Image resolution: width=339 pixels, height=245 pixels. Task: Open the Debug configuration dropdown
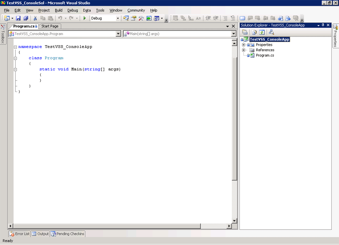[118, 18]
